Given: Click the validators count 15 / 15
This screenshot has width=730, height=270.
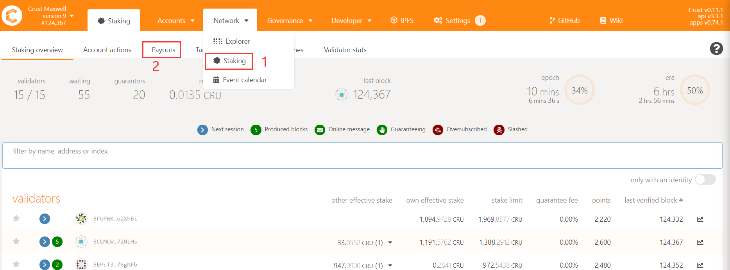Looking at the screenshot, I should pyautogui.click(x=29, y=95).
